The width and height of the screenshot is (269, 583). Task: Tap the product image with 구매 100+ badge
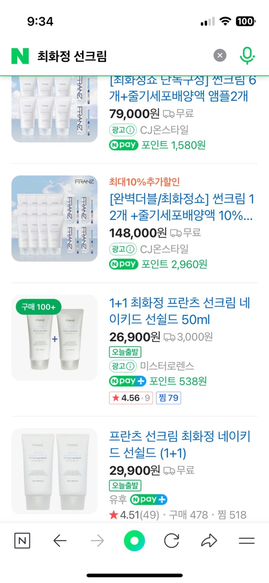(x=55, y=337)
